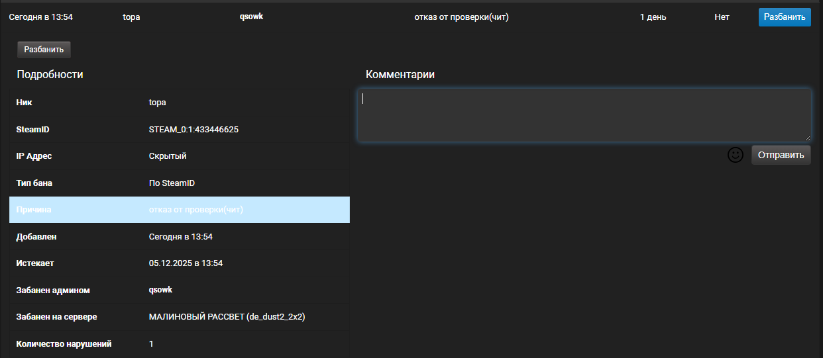Click qsowk next to Забанен админом

[x=160, y=290]
